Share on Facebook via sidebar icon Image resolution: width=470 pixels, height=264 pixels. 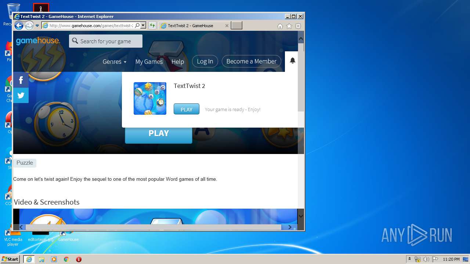pyautogui.click(x=21, y=80)
